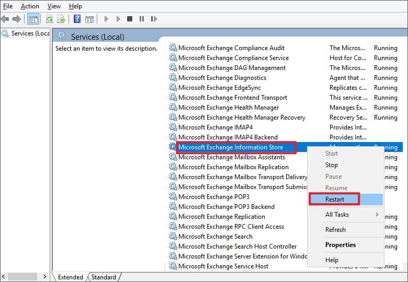This screenshot has width=408, height=282.
Task: Click gear icon of Exchange Diagnostics row
Action: 173,77
